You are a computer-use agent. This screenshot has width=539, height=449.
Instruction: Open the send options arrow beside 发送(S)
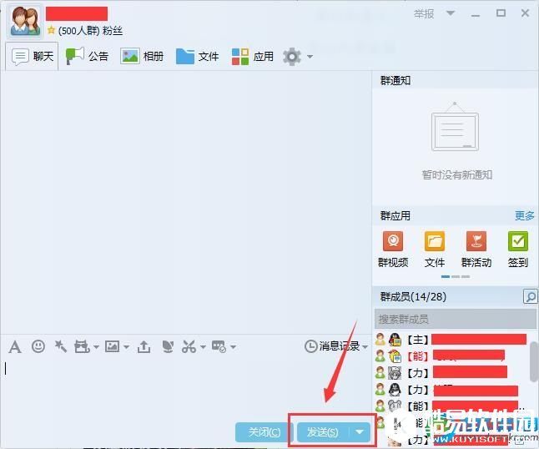tap(360, 431)
